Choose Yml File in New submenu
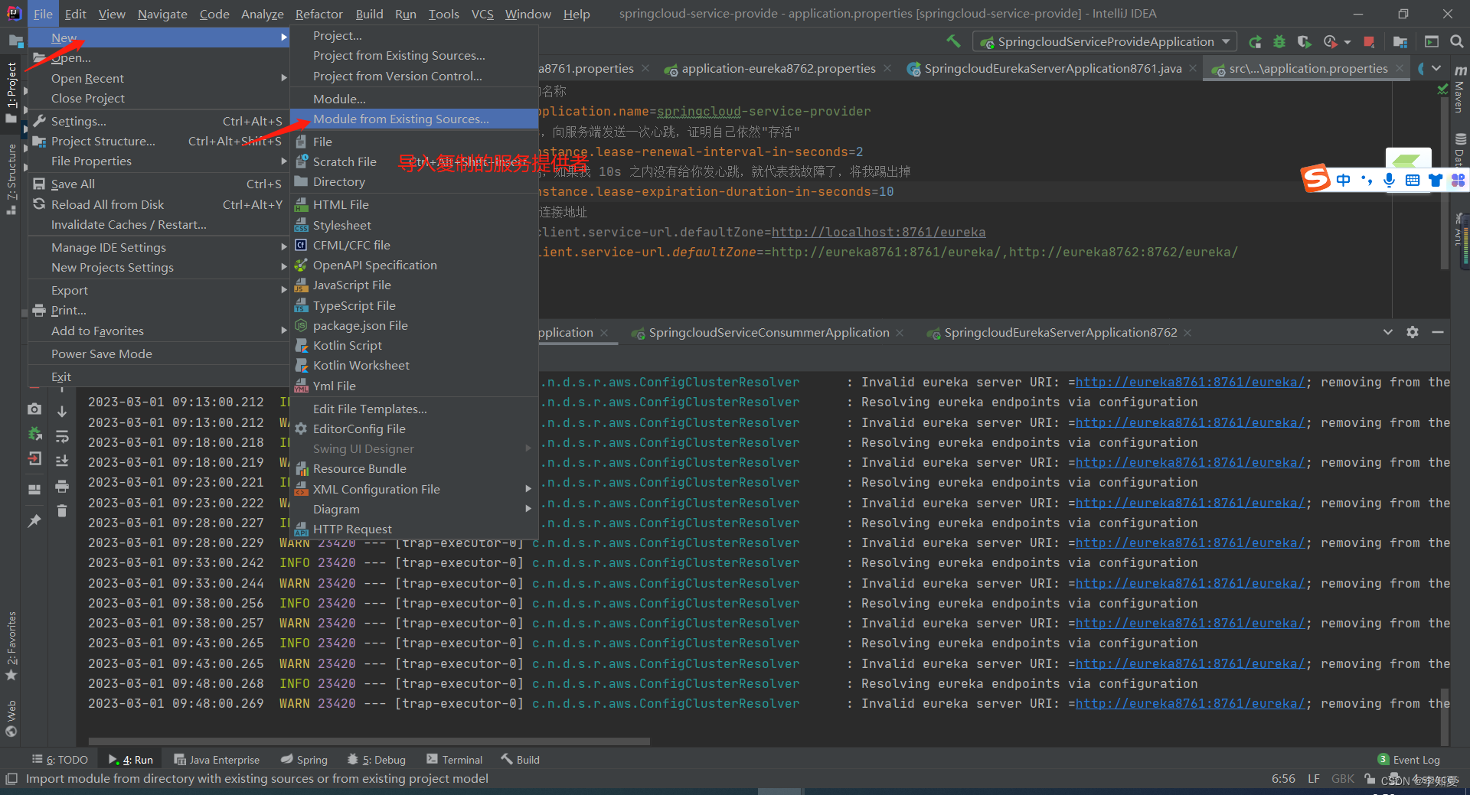 pos(414,386)
